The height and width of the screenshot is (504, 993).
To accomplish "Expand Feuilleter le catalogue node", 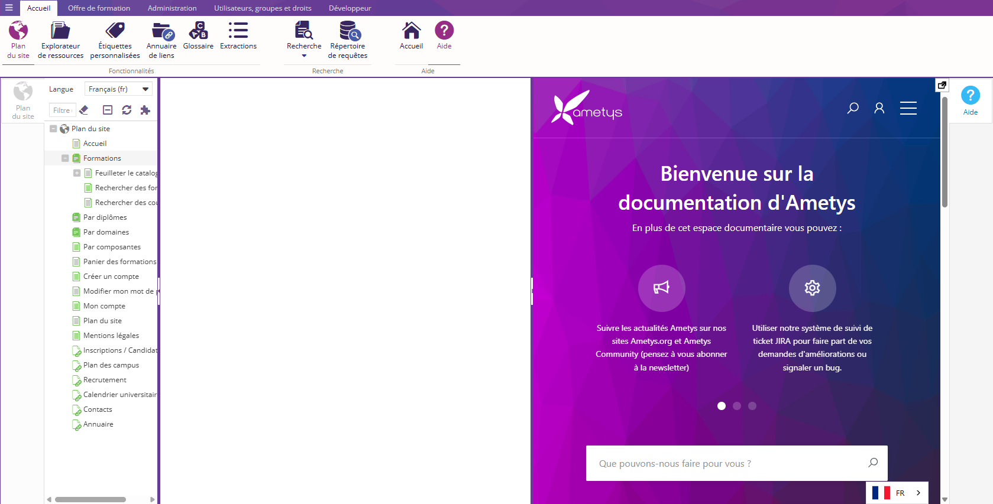I will (77, 173).
